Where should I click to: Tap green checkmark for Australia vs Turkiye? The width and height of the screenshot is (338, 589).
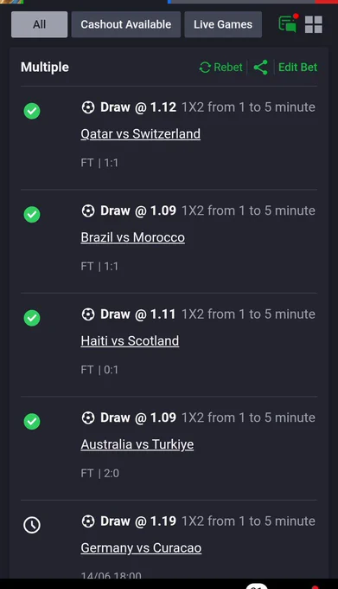pyautogui.click(x=32, y=422)
